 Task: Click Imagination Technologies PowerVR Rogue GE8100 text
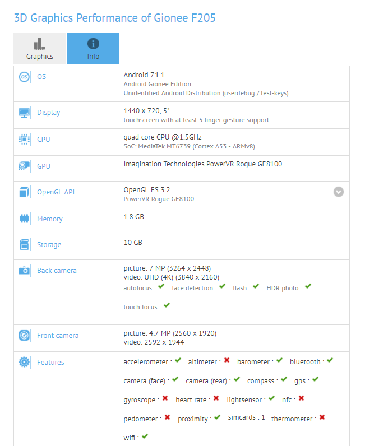point(203,164)
